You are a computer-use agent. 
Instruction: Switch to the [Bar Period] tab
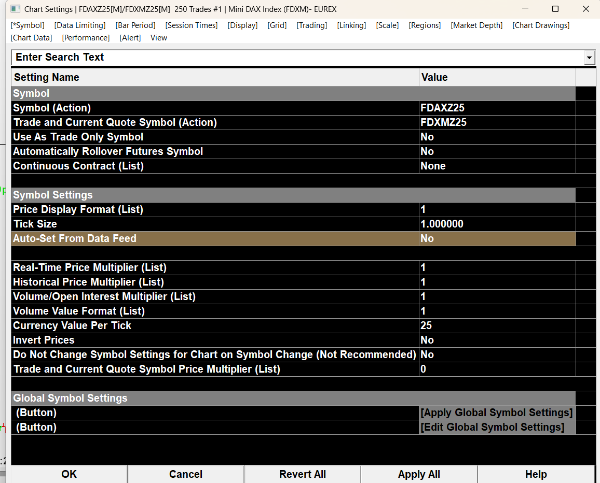(x=135, y=25)
